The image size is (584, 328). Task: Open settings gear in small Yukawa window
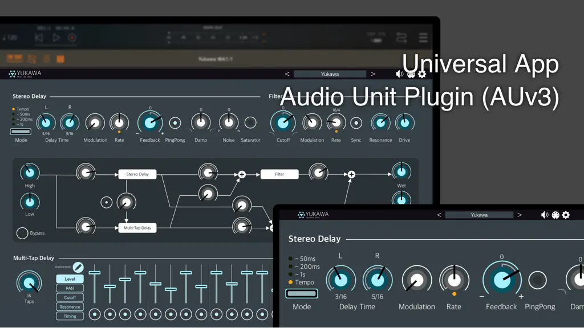[x=566, y=215]
